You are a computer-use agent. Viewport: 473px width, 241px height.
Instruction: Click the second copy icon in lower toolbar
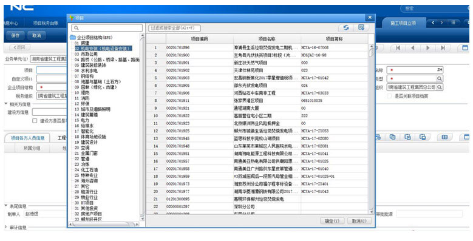point(407,137)
